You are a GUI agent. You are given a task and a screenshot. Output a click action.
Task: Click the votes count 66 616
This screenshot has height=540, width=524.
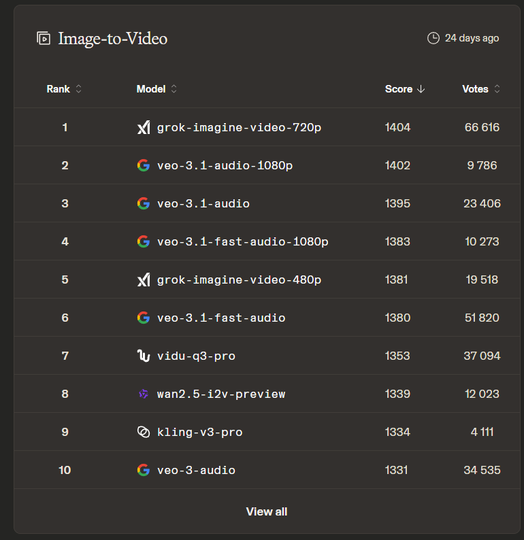[482, 127]
